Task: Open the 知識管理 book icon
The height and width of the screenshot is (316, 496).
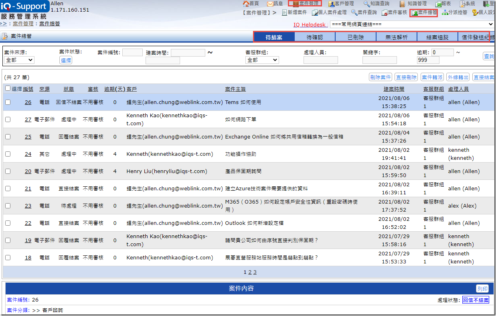Action: click(402, 4)
